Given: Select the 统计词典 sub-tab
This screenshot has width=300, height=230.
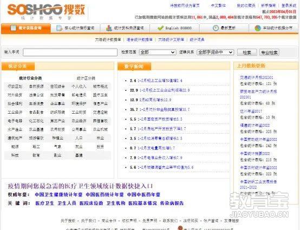Looking at the screenshot, I should coord(197,40).
